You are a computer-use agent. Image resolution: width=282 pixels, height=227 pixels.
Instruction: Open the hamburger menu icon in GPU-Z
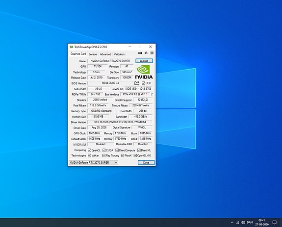click(152, 53)
